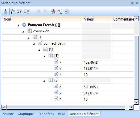Screen dimensions: 140x117
Task: Collapse the [2] node arrow
Action: click(44, 81)
